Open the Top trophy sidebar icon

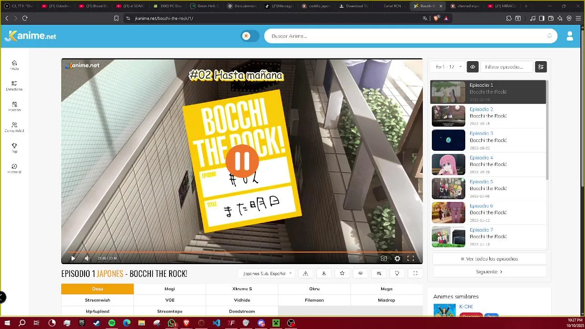(x=14, y=148)
